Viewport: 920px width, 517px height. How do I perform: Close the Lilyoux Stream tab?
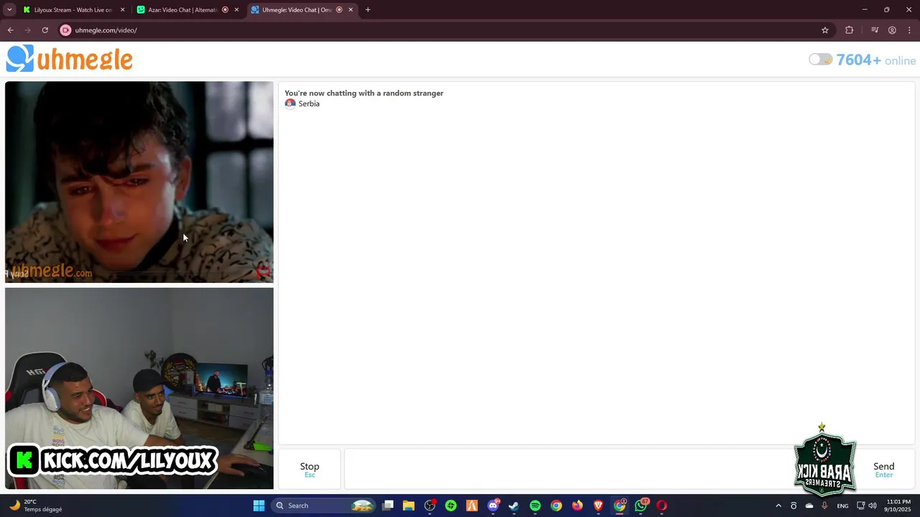pos(122,10)
